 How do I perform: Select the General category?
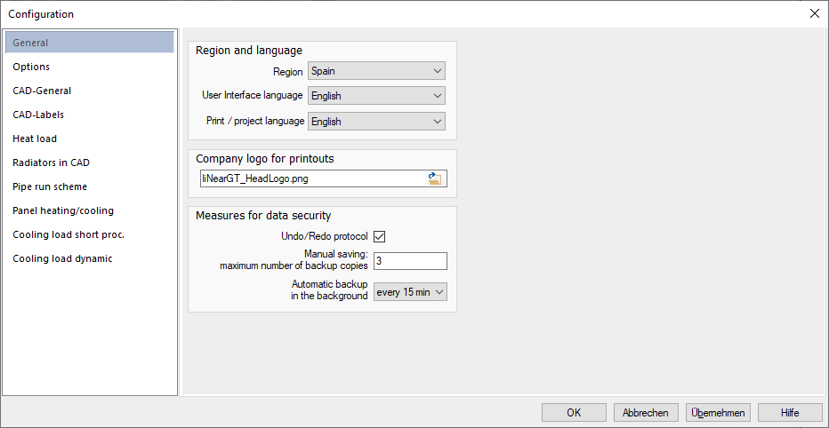click(89, 43)
